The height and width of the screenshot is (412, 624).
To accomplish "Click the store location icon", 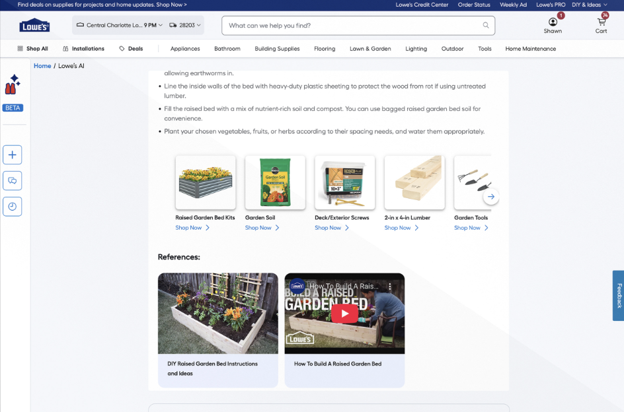I will [x=80, y=24].
